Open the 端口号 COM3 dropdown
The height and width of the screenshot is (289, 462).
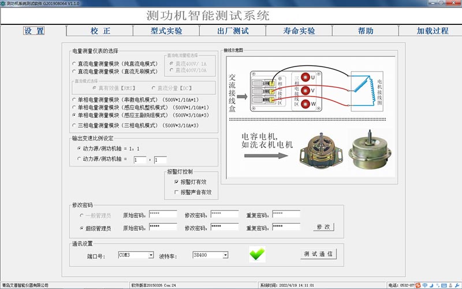coord(151,254)
